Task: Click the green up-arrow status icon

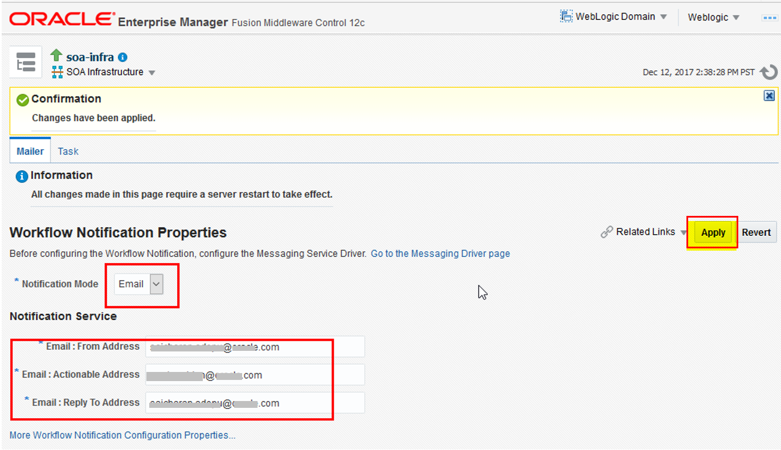Action: (56, 55)
